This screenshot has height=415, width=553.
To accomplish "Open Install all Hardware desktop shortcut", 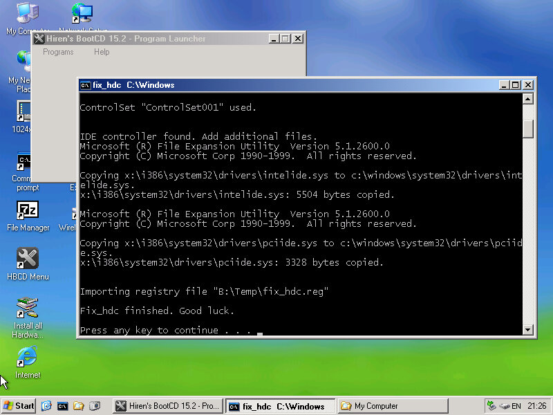I will [27, 308].
